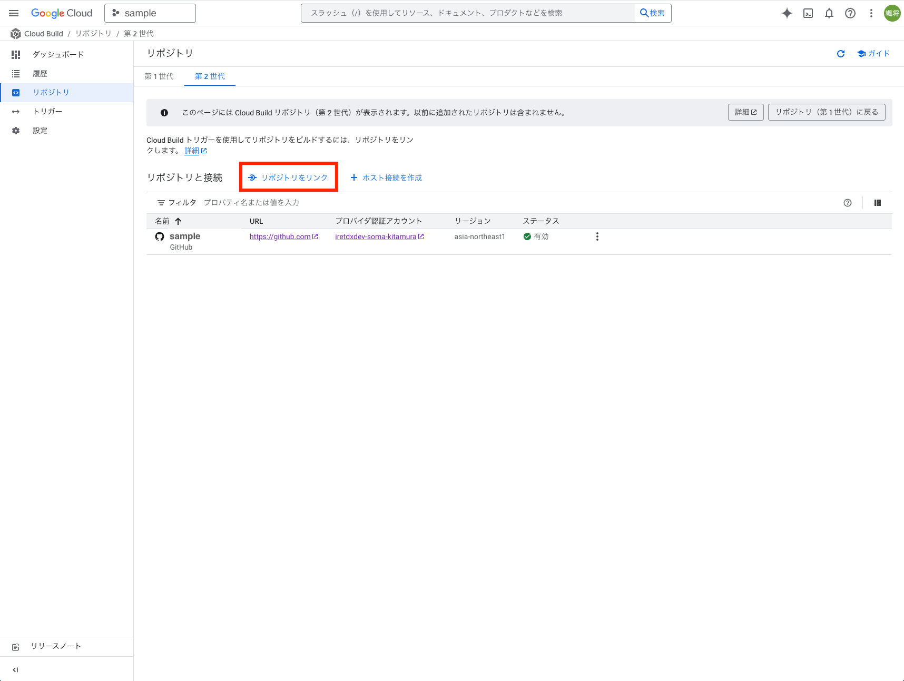Activate the Cloud Shell terminal icon

pyautogui.click(x=808, y=13)
